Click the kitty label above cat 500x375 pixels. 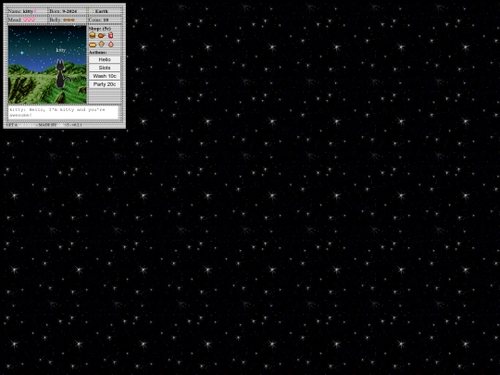60,50
